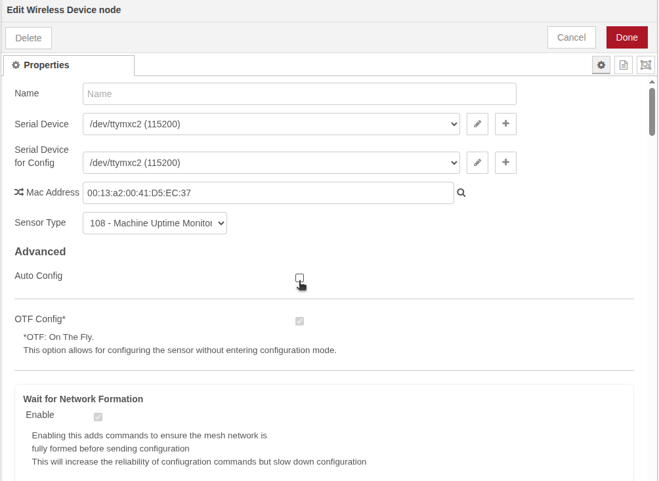Expand Serial Device for Config dropdown
The height and width of the screenshot is (481, 659).
click(271, 163)
